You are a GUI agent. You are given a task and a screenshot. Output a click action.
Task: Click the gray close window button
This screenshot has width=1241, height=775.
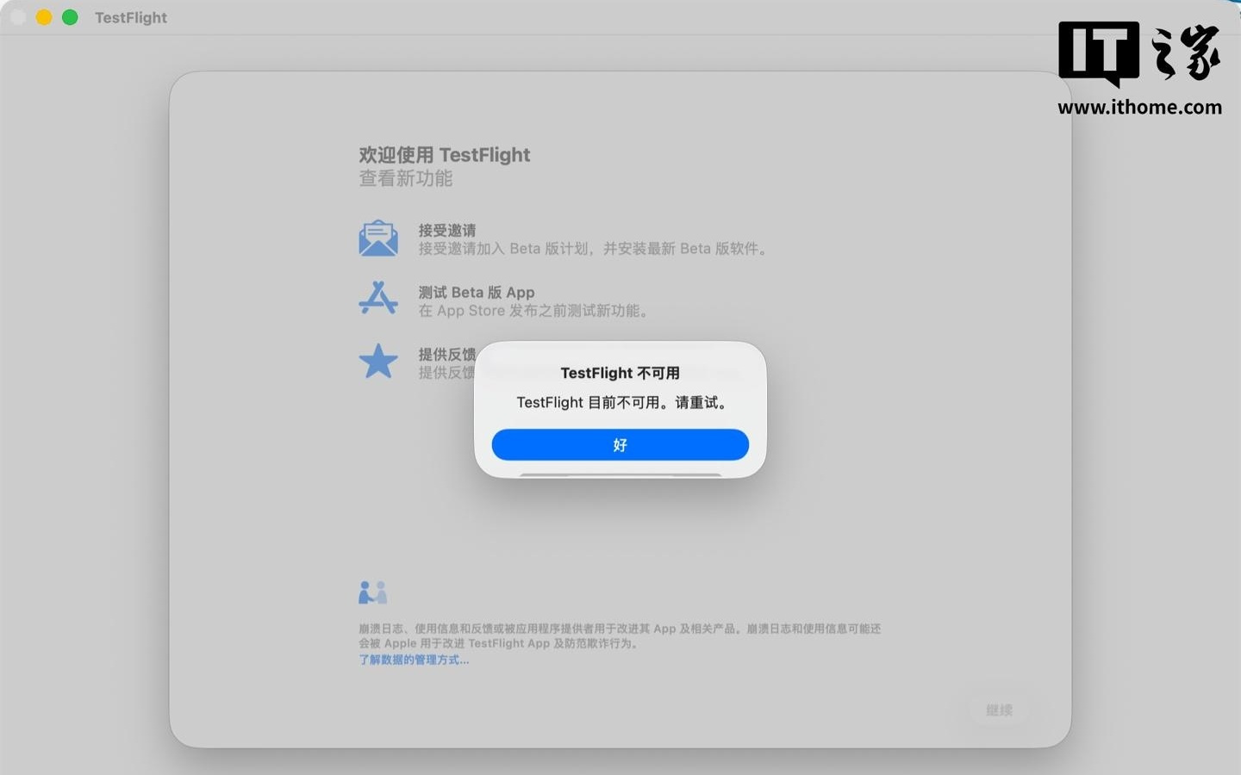pos(18,17)
